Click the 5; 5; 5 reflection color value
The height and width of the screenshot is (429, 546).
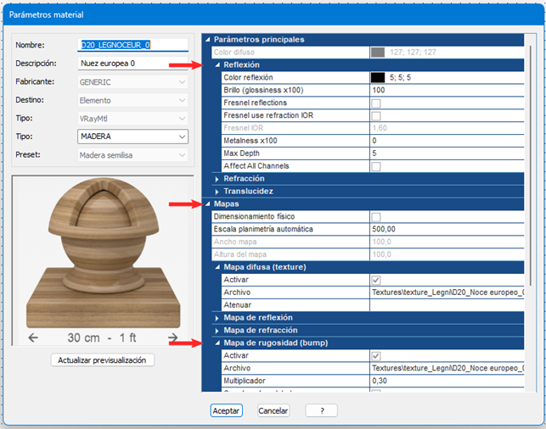pyautogui.click(x=400, y=77)
